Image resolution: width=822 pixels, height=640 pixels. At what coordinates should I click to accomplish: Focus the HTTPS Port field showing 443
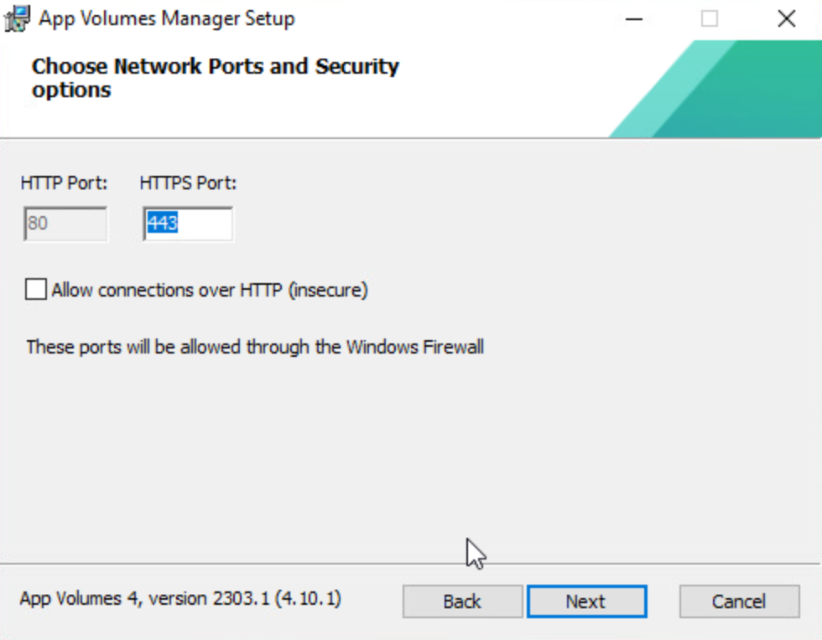[188, 225]
